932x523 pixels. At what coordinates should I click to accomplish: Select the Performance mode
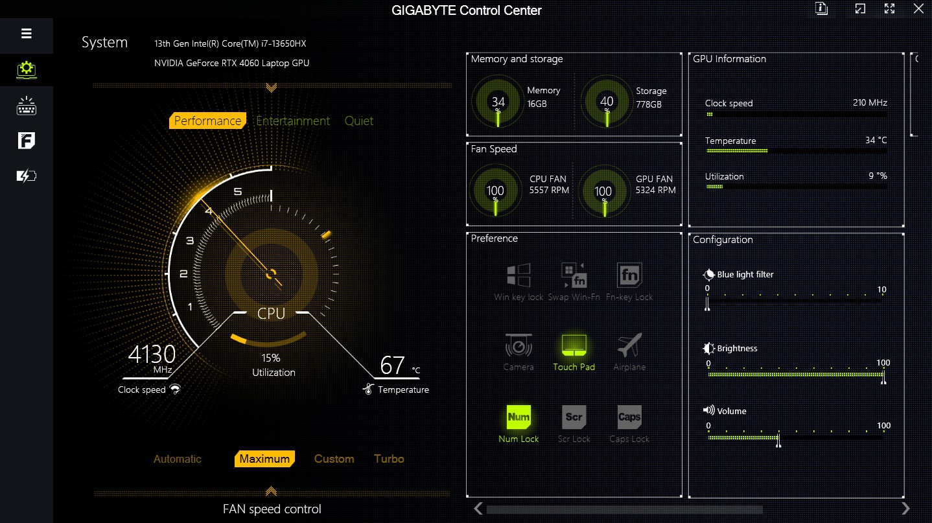click(x=207, y=121)
